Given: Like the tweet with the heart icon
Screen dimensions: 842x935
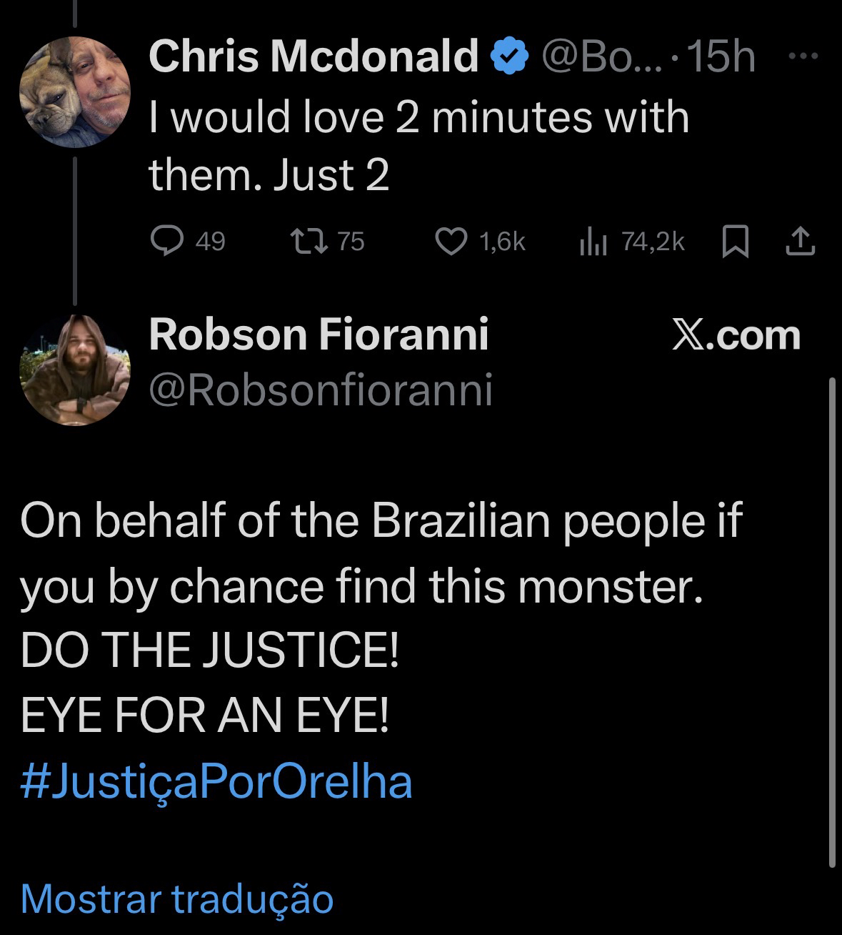Looking at the screenshot, I should click(451, 242).
